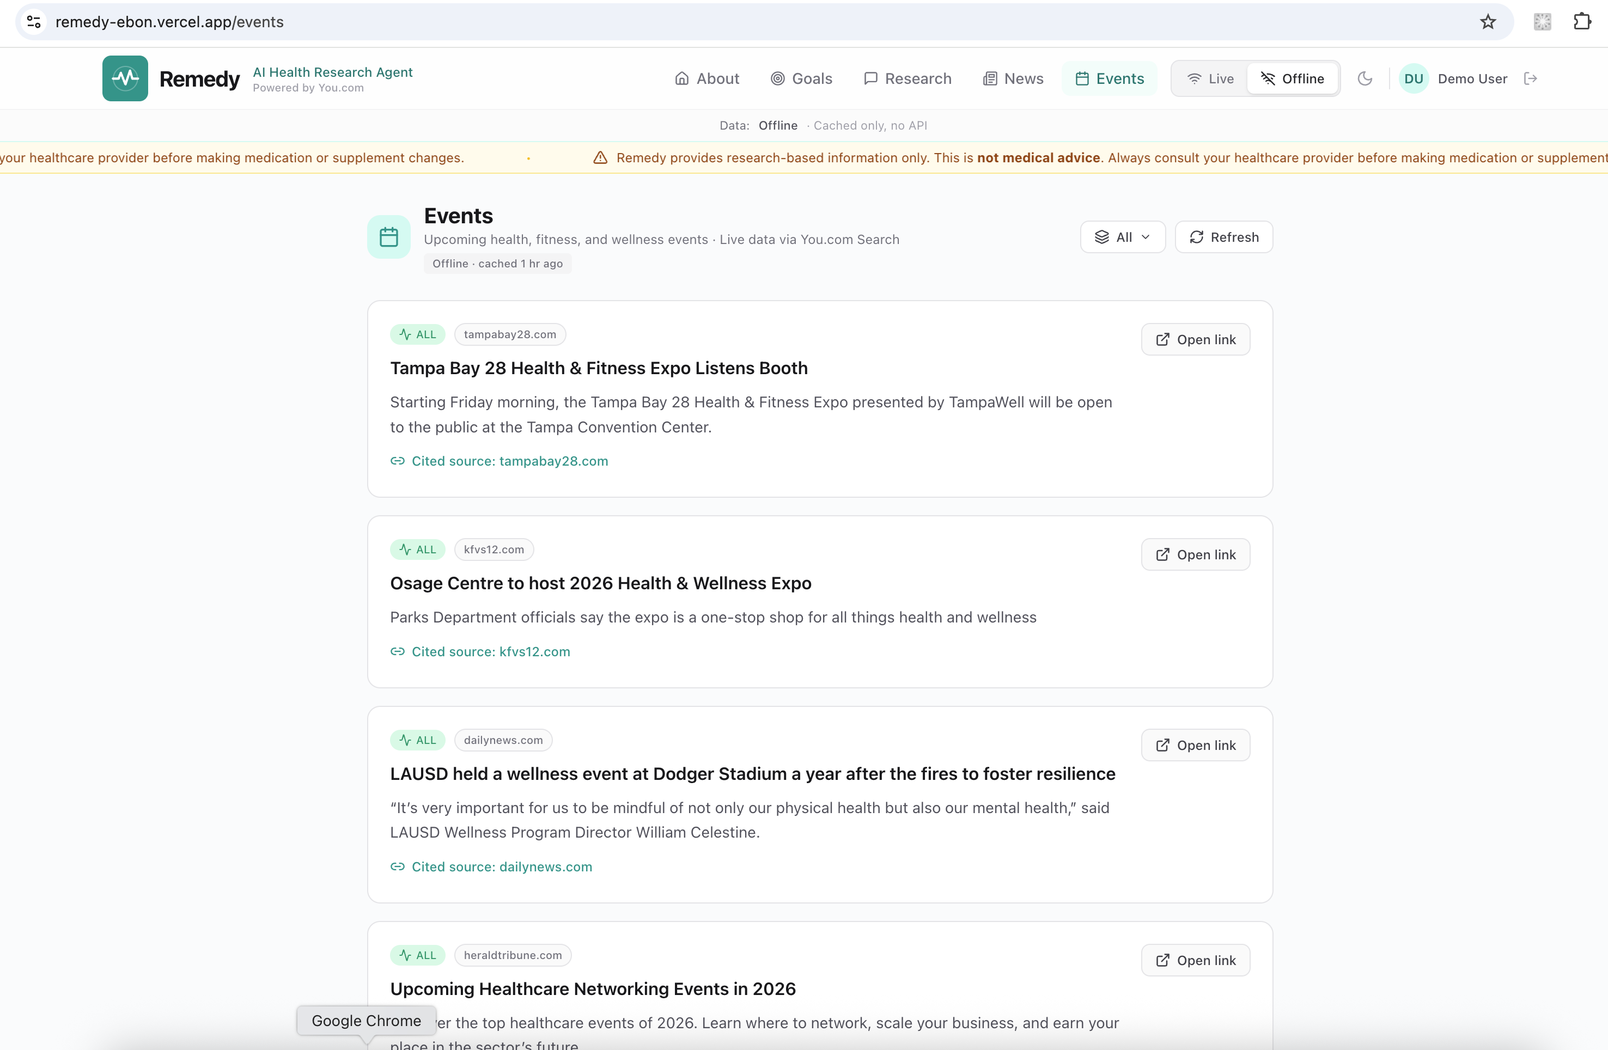The width and height of the screenshot is (1608, 1050).
Task: Open the browser extensions puzzle icon
Action: tap(1582, 22)
